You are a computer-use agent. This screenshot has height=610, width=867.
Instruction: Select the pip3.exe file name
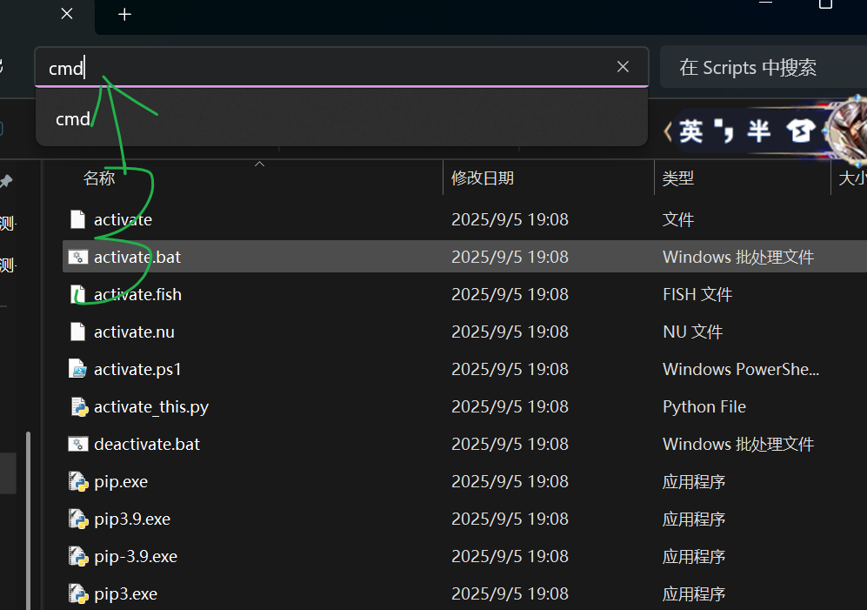pos(125,594)
